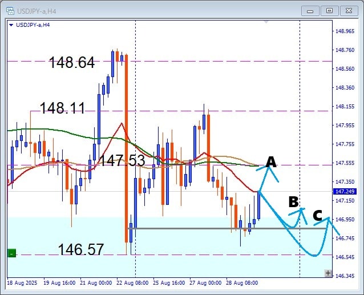This screenshot has width=364, height=295.
Task: Click the 147.755 value on price scale
Action: [x=345, y=144]
